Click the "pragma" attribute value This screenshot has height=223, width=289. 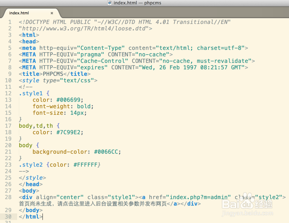coord(90,54)
